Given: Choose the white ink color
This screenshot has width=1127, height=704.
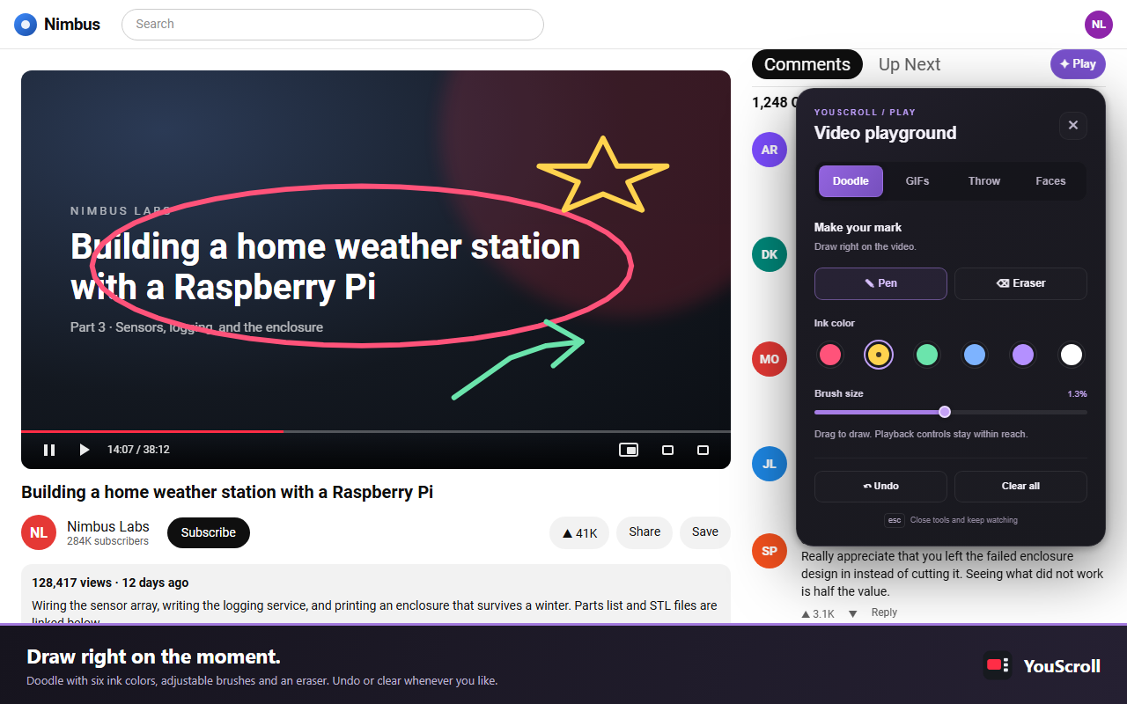Looking at the screenshot, I should pyautogui.click(x=1072, y=355).
